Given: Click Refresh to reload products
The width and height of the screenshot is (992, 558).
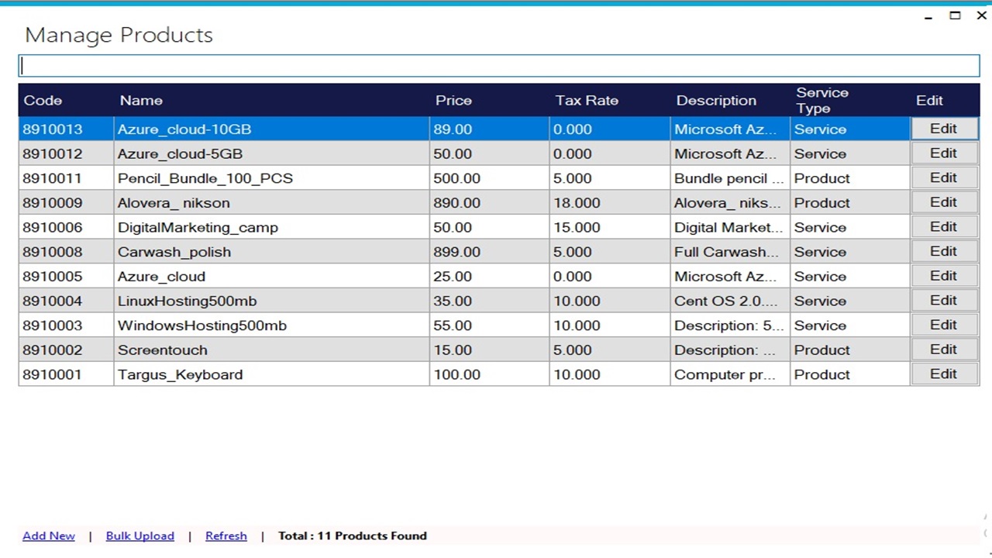Looking at the screenshot, I should coord(226,536).
